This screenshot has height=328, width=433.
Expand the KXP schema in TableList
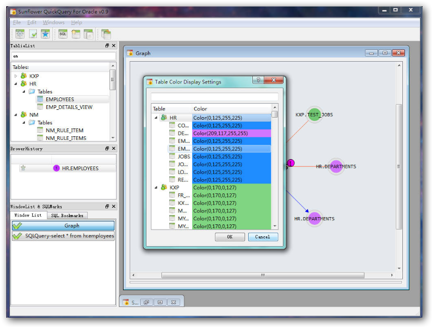(16, 76)
